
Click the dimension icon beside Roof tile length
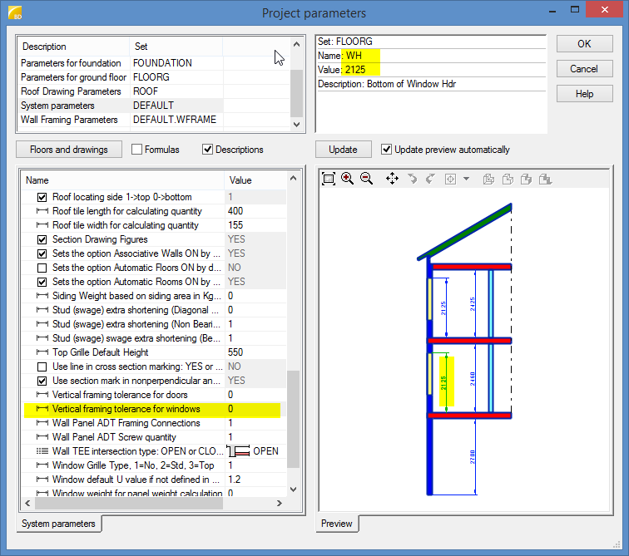pyautogui.click(x=42, y=211)
